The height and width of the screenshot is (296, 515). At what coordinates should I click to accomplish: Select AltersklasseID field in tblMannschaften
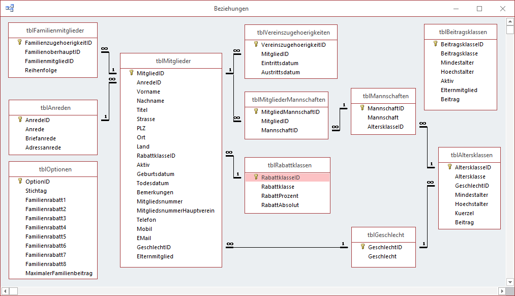385,127
